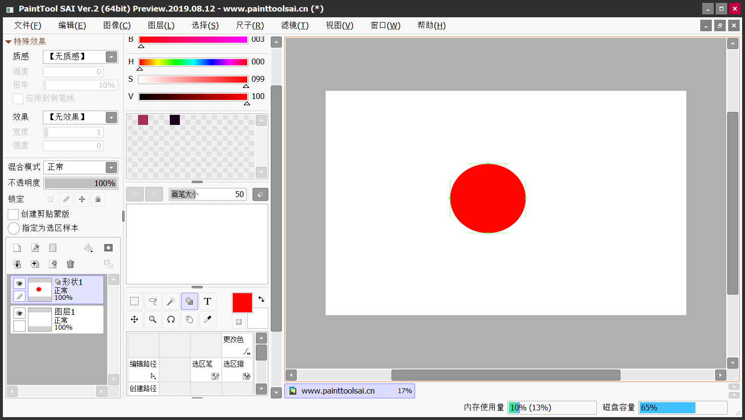Select the magic wand tool
This screenshot has width=745, height=420.
(171, 301)
